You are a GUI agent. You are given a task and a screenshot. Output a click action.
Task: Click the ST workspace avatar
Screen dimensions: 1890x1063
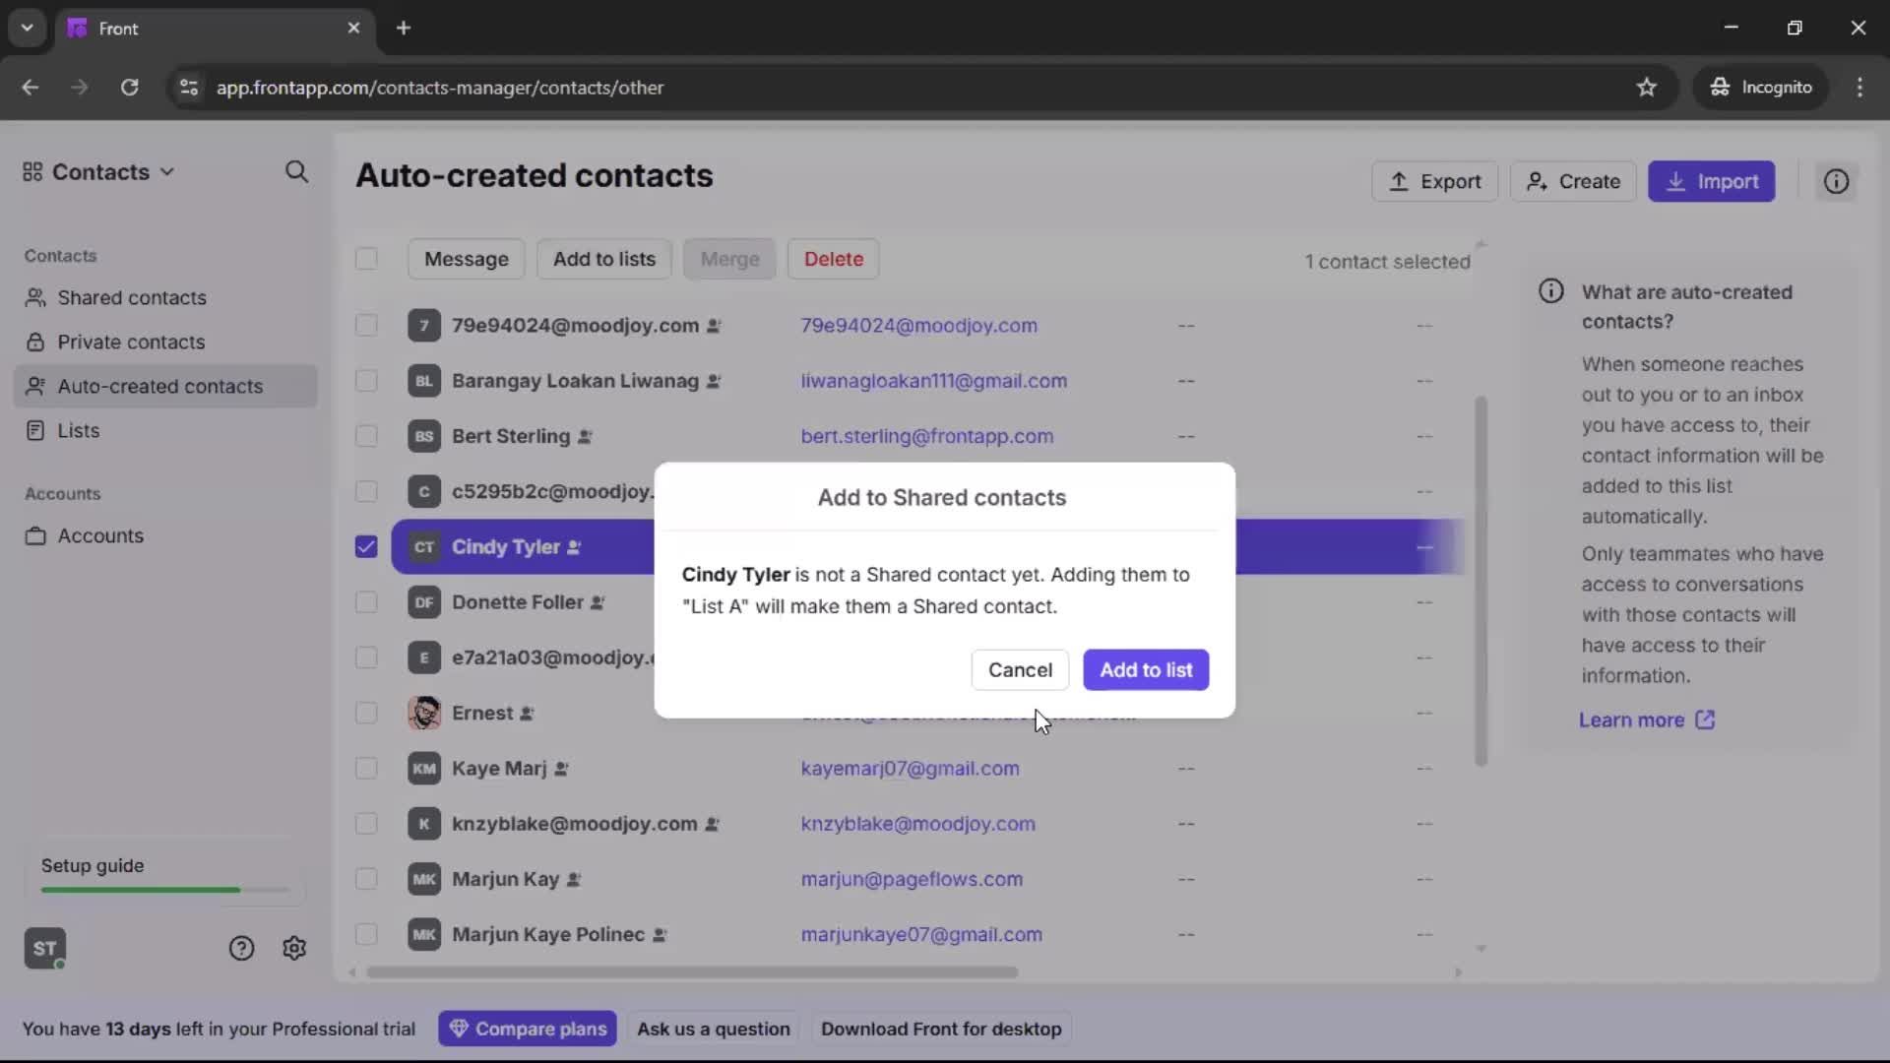pos(44,948)
